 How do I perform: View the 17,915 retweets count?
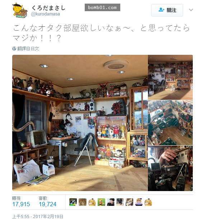tap(21, 204)
